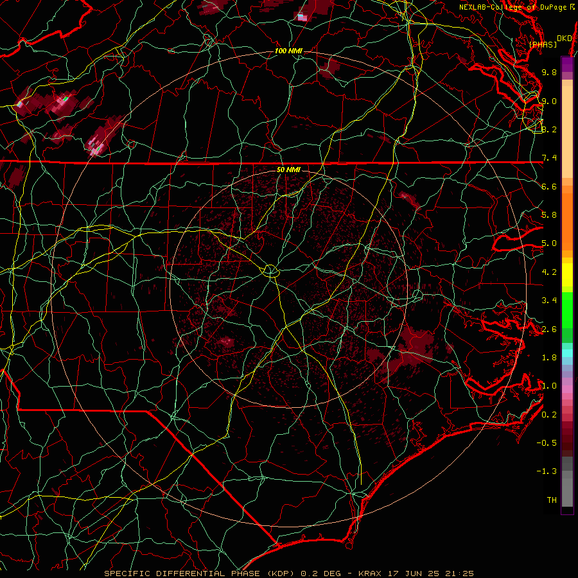Click the 6.6 value on the color scale
This screenshot has height=578, width=578.
point(549,186)
